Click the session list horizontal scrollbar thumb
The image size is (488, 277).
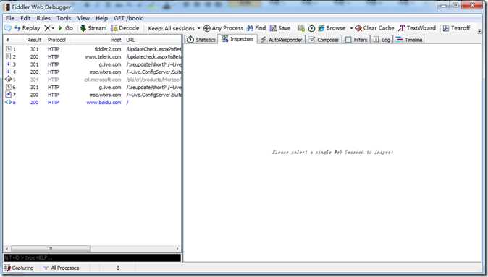[x=51, y=248]
